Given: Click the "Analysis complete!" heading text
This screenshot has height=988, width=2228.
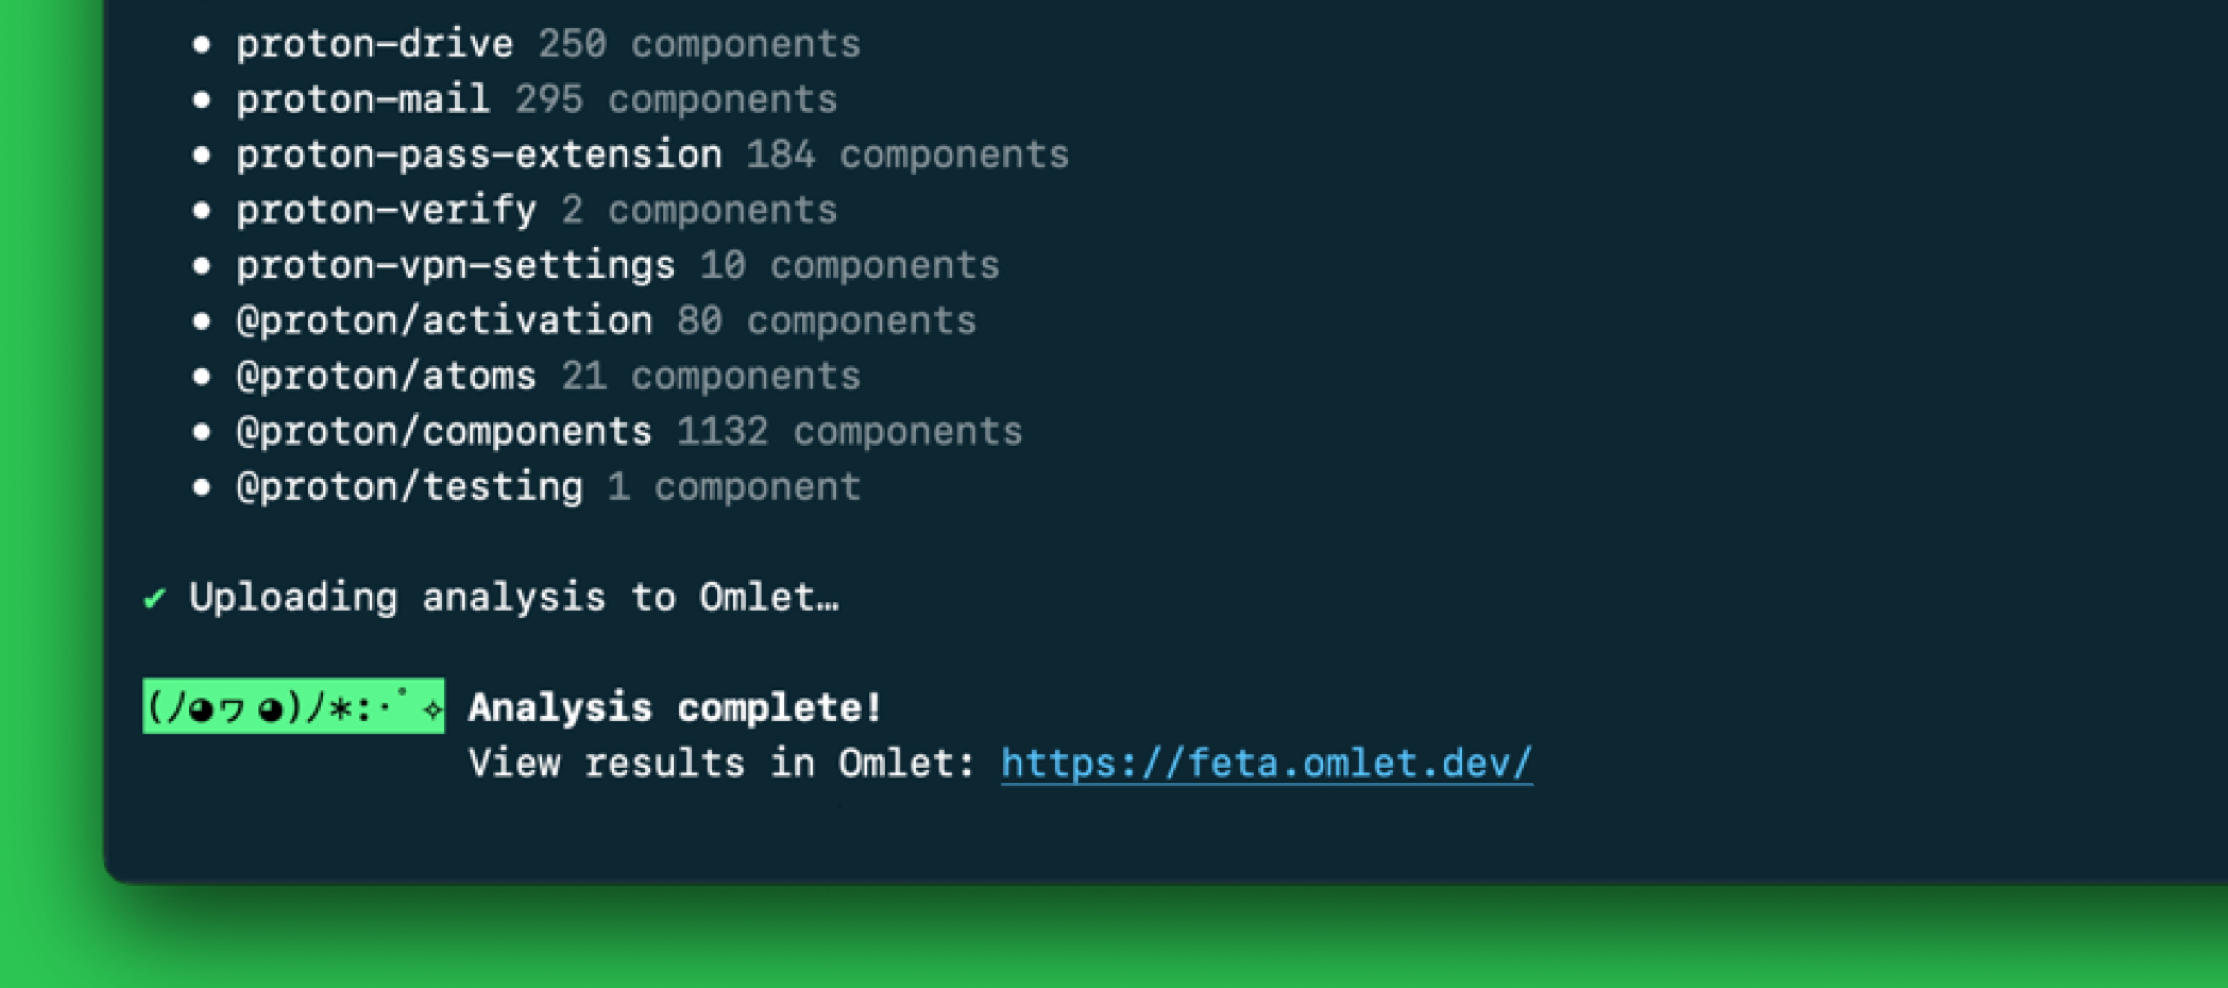Looking at the screenshot, I should point(674,707).
